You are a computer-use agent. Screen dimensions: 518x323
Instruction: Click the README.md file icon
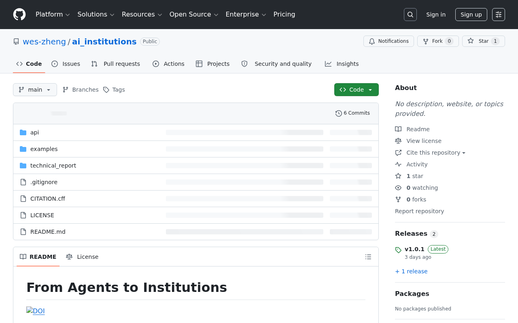[23, 232]
